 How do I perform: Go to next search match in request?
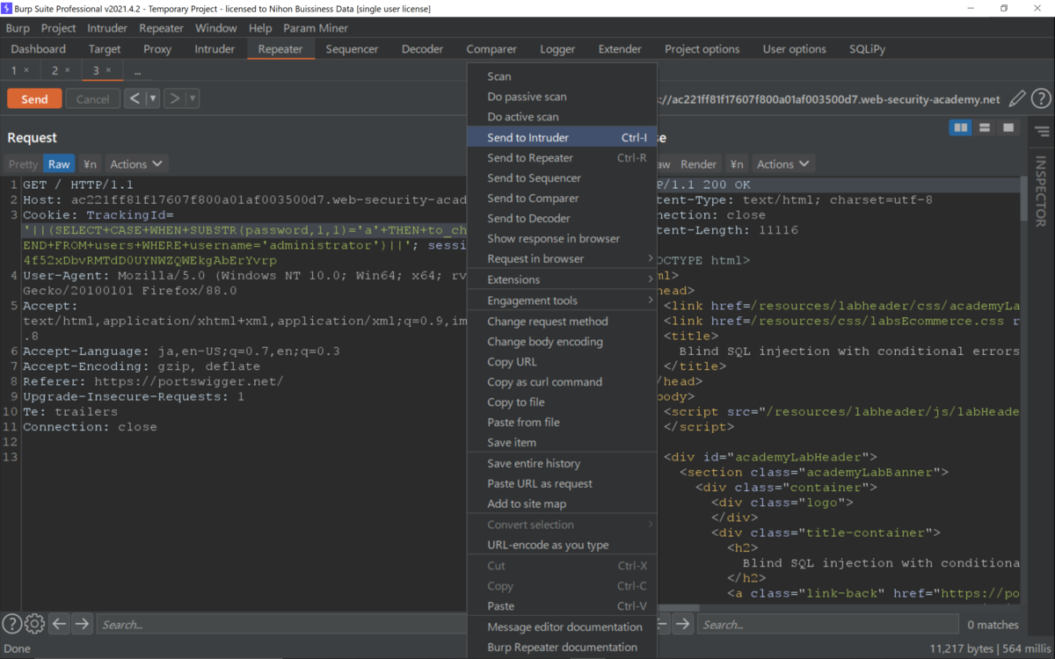[82, 624]
